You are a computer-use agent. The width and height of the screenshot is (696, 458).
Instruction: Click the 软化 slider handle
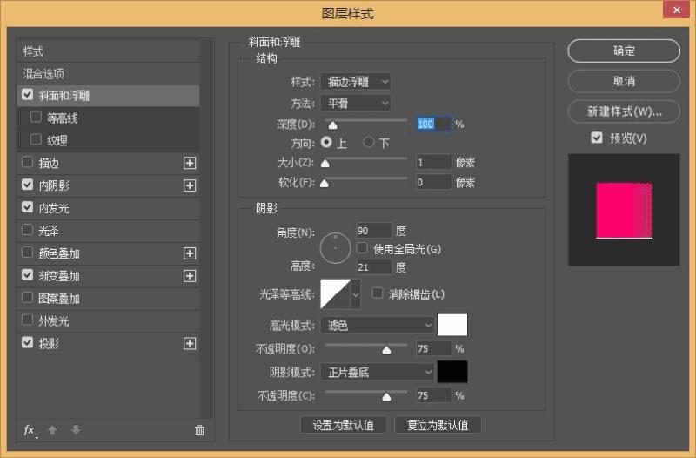coord(325,183)
